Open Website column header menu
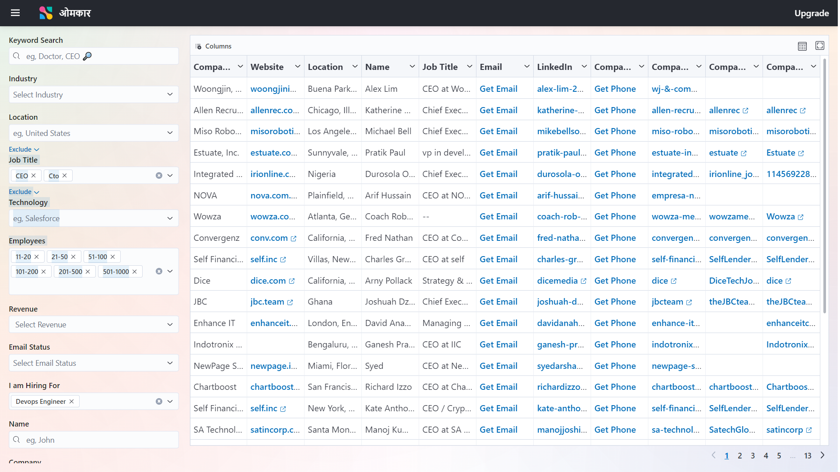 click(297, 66)
